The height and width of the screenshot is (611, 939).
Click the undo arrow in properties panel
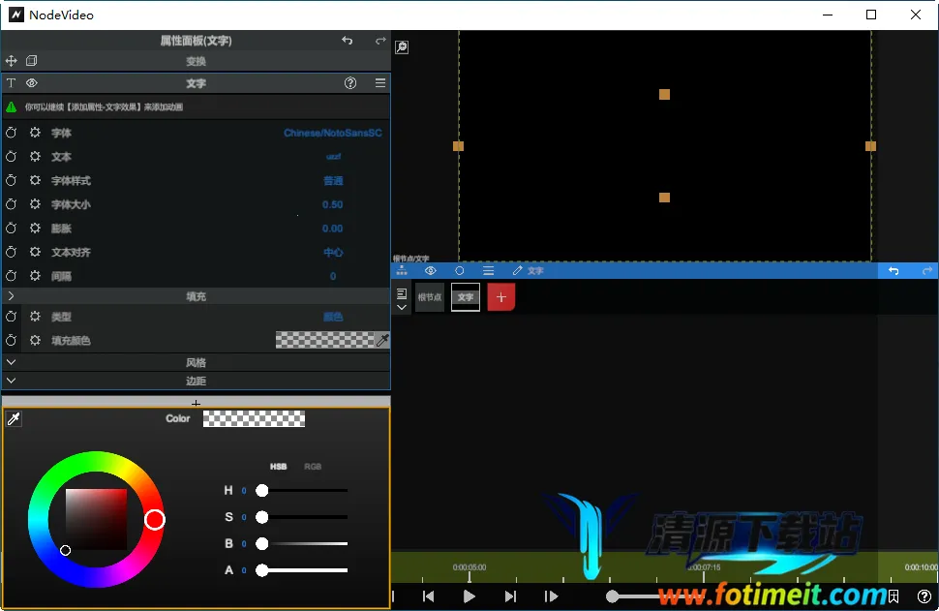pos(348,41)
